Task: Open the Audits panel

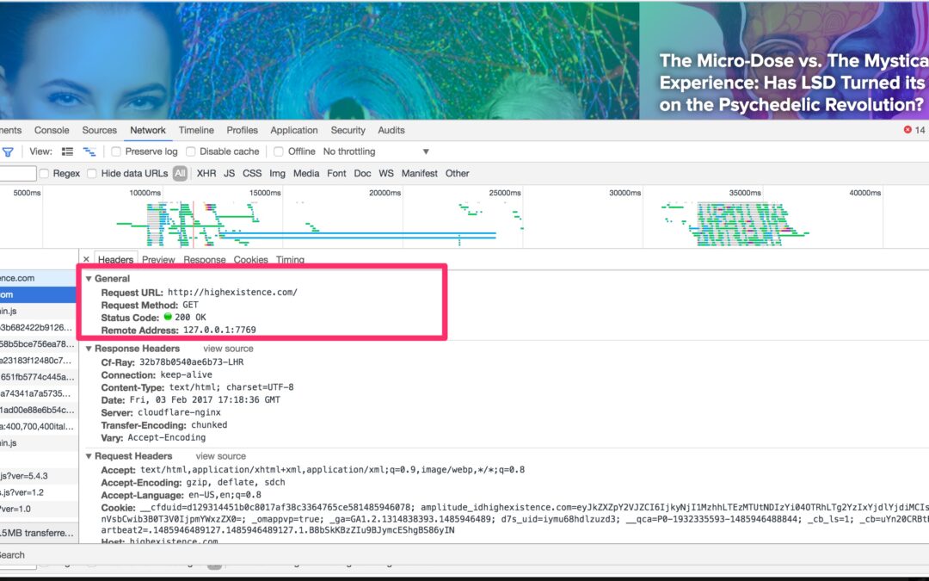Action: 391,131
